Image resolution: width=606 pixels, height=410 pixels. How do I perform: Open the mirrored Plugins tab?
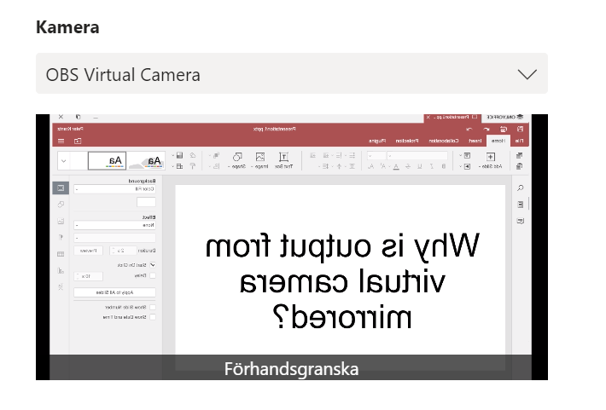[377, 141]
